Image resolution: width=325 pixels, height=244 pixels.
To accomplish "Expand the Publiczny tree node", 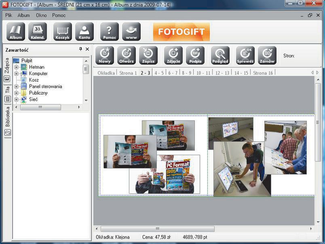I will point(17,93).
